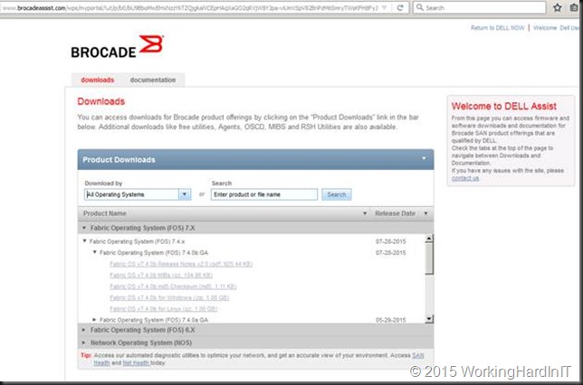Download Fabric OS v7.4.0b for Linux

click(x=163, y=308)
